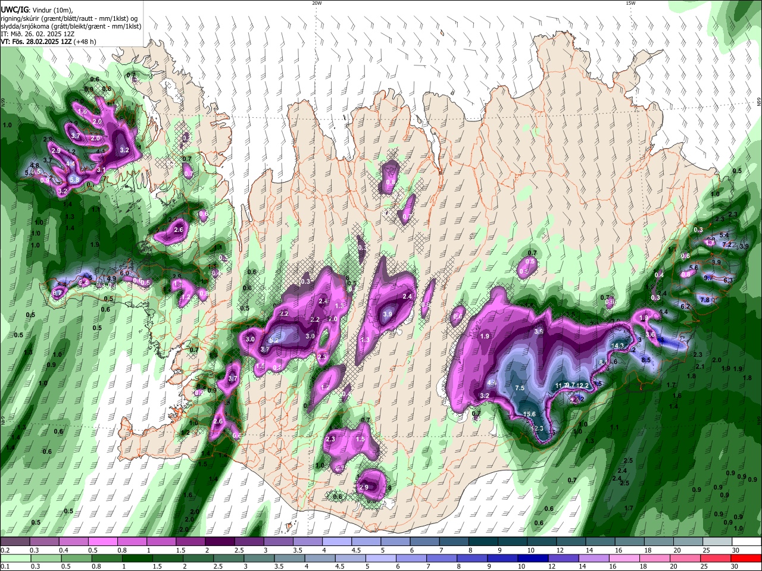Click the 20W longitude label

(317, 3)
